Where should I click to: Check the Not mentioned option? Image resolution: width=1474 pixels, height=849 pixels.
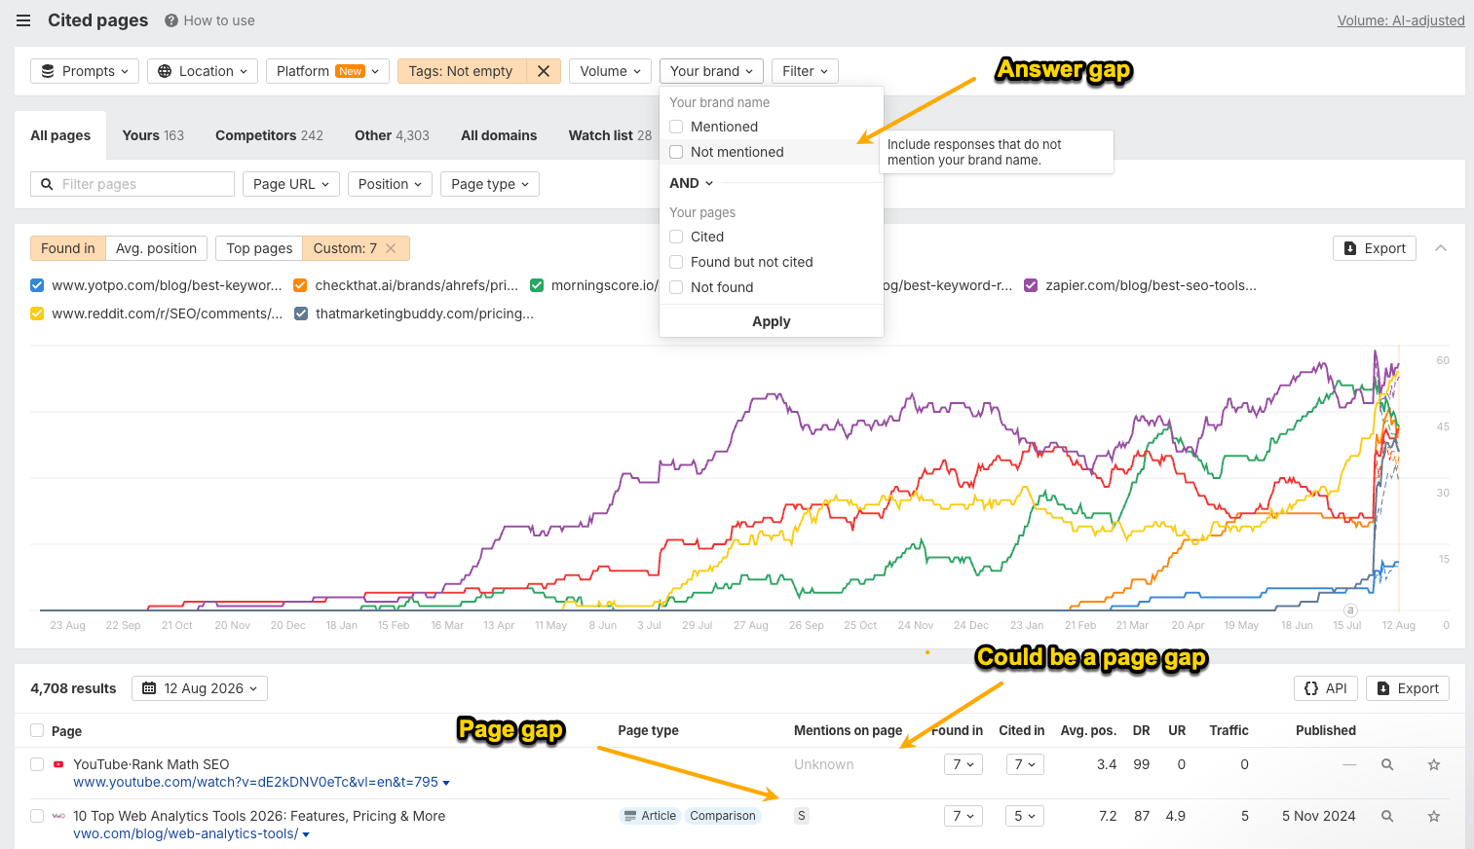tap(676, 152)
